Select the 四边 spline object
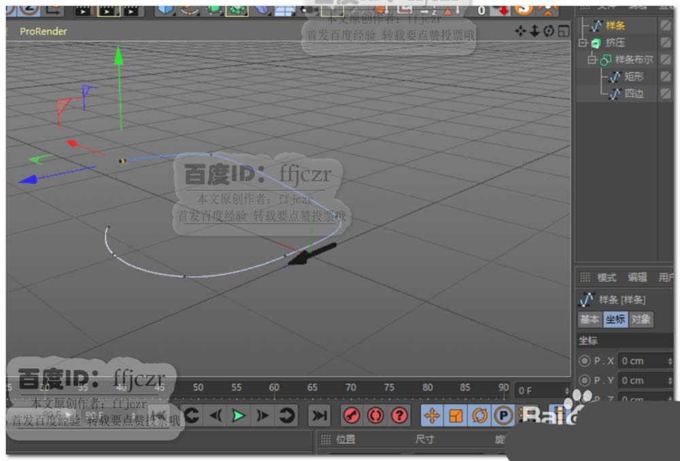This screenshot has height=461, width=680. pyautogui.click(x=634, y=94)
